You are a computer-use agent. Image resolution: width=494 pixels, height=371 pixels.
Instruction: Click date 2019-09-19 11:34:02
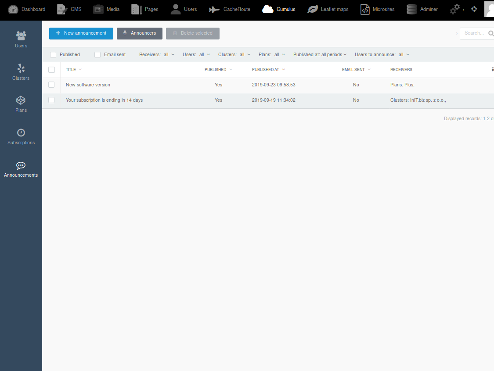coord(274,100)
